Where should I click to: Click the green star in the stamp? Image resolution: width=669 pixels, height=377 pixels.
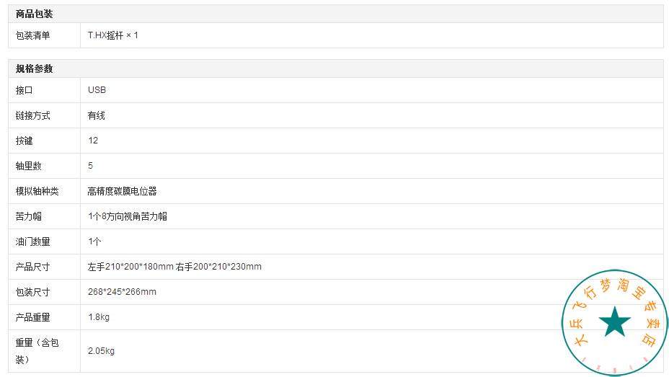pyautogui.click(x=615, y=322)
